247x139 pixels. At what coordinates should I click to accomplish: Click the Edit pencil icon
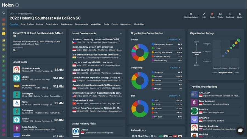click(204, 14)
